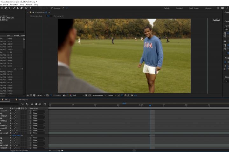The image size is (229, 152).
Task: Open the Window menu
Action: (29, 5)
